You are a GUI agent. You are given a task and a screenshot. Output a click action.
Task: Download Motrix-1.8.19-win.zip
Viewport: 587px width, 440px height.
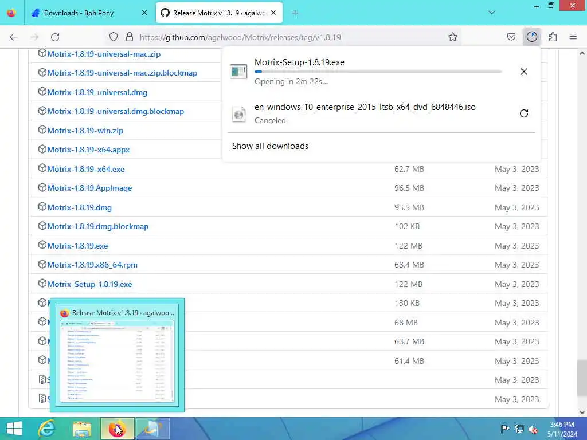tap(85, 131)
